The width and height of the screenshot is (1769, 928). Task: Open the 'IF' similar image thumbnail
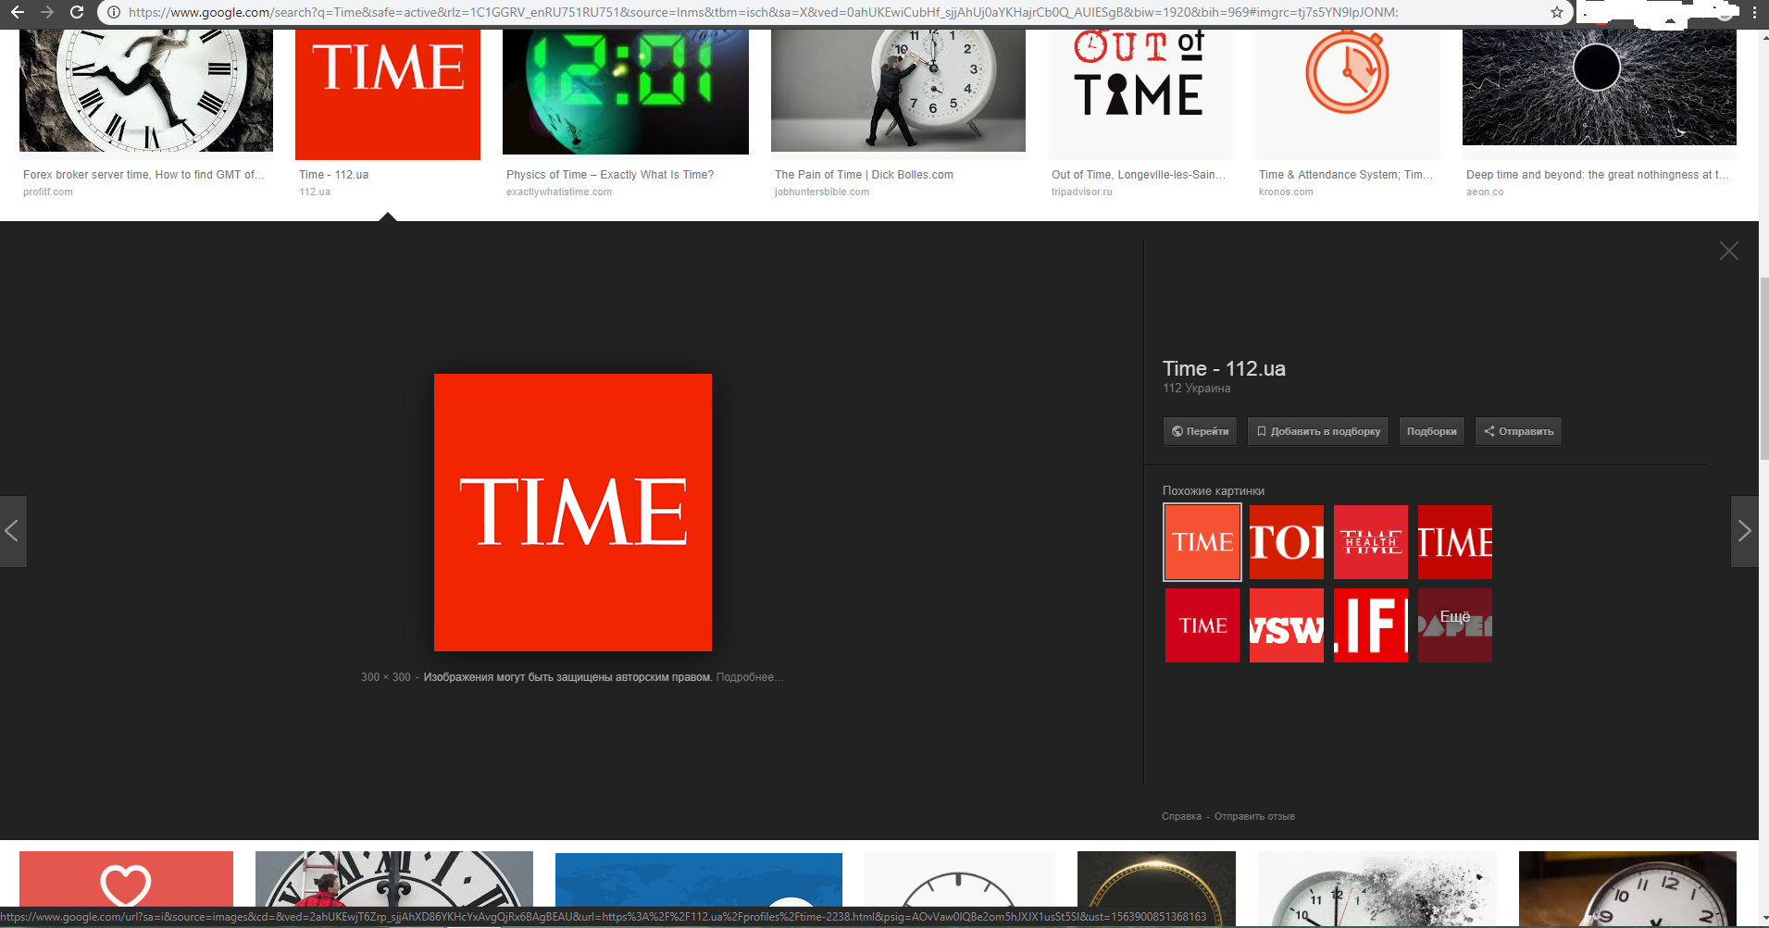pyautogui.click(x=1371, y=625)
